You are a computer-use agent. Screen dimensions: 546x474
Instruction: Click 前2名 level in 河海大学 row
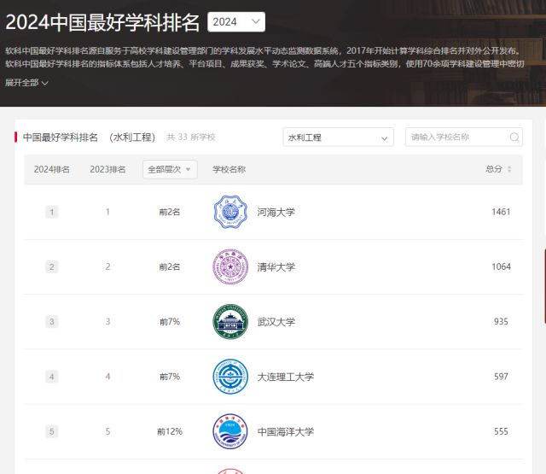170,212
